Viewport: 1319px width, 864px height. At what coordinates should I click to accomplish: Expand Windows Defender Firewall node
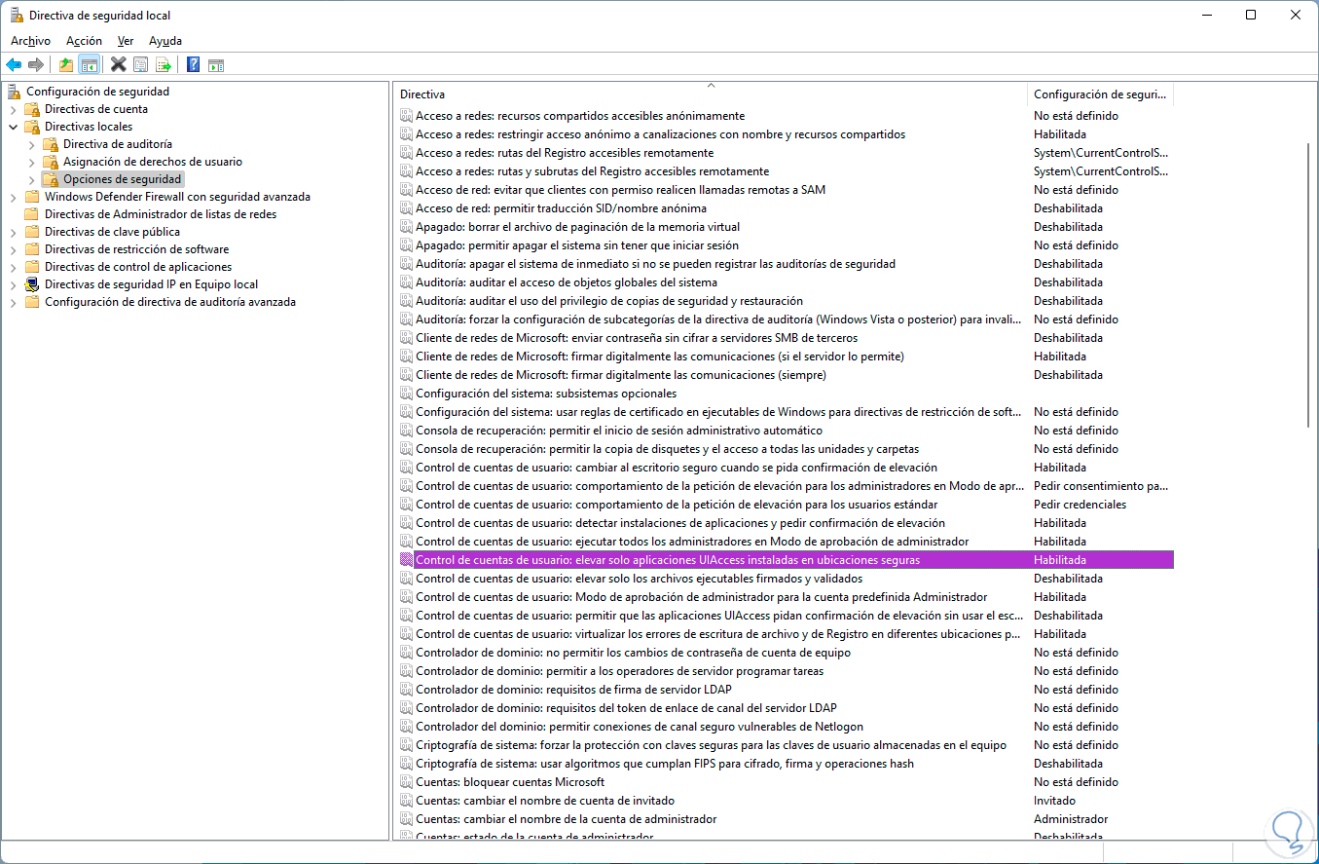pos(14,197)
